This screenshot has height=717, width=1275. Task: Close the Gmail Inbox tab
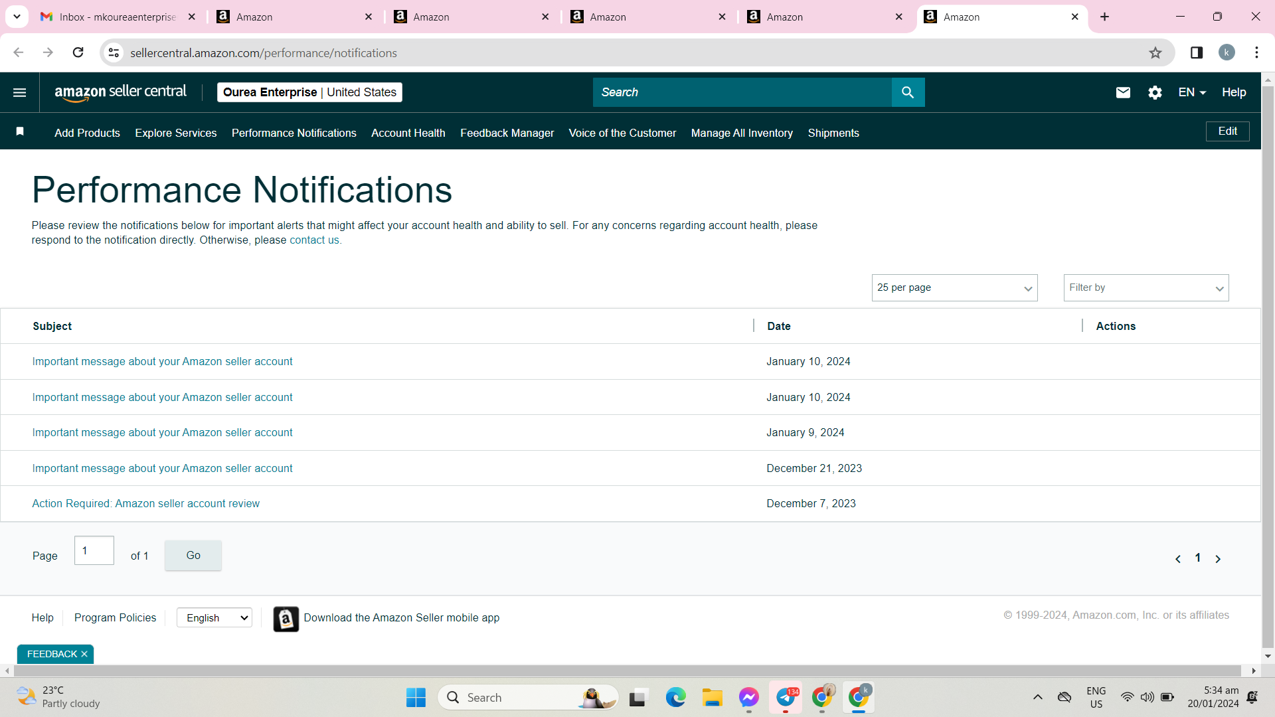click(192, 17)
